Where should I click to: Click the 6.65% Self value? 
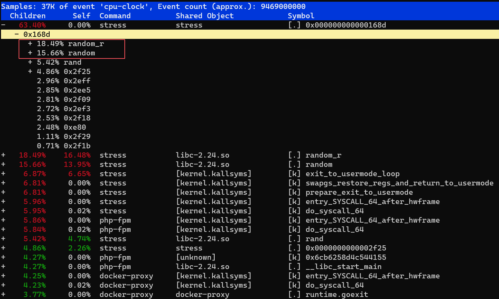click(x=79, y=174)
